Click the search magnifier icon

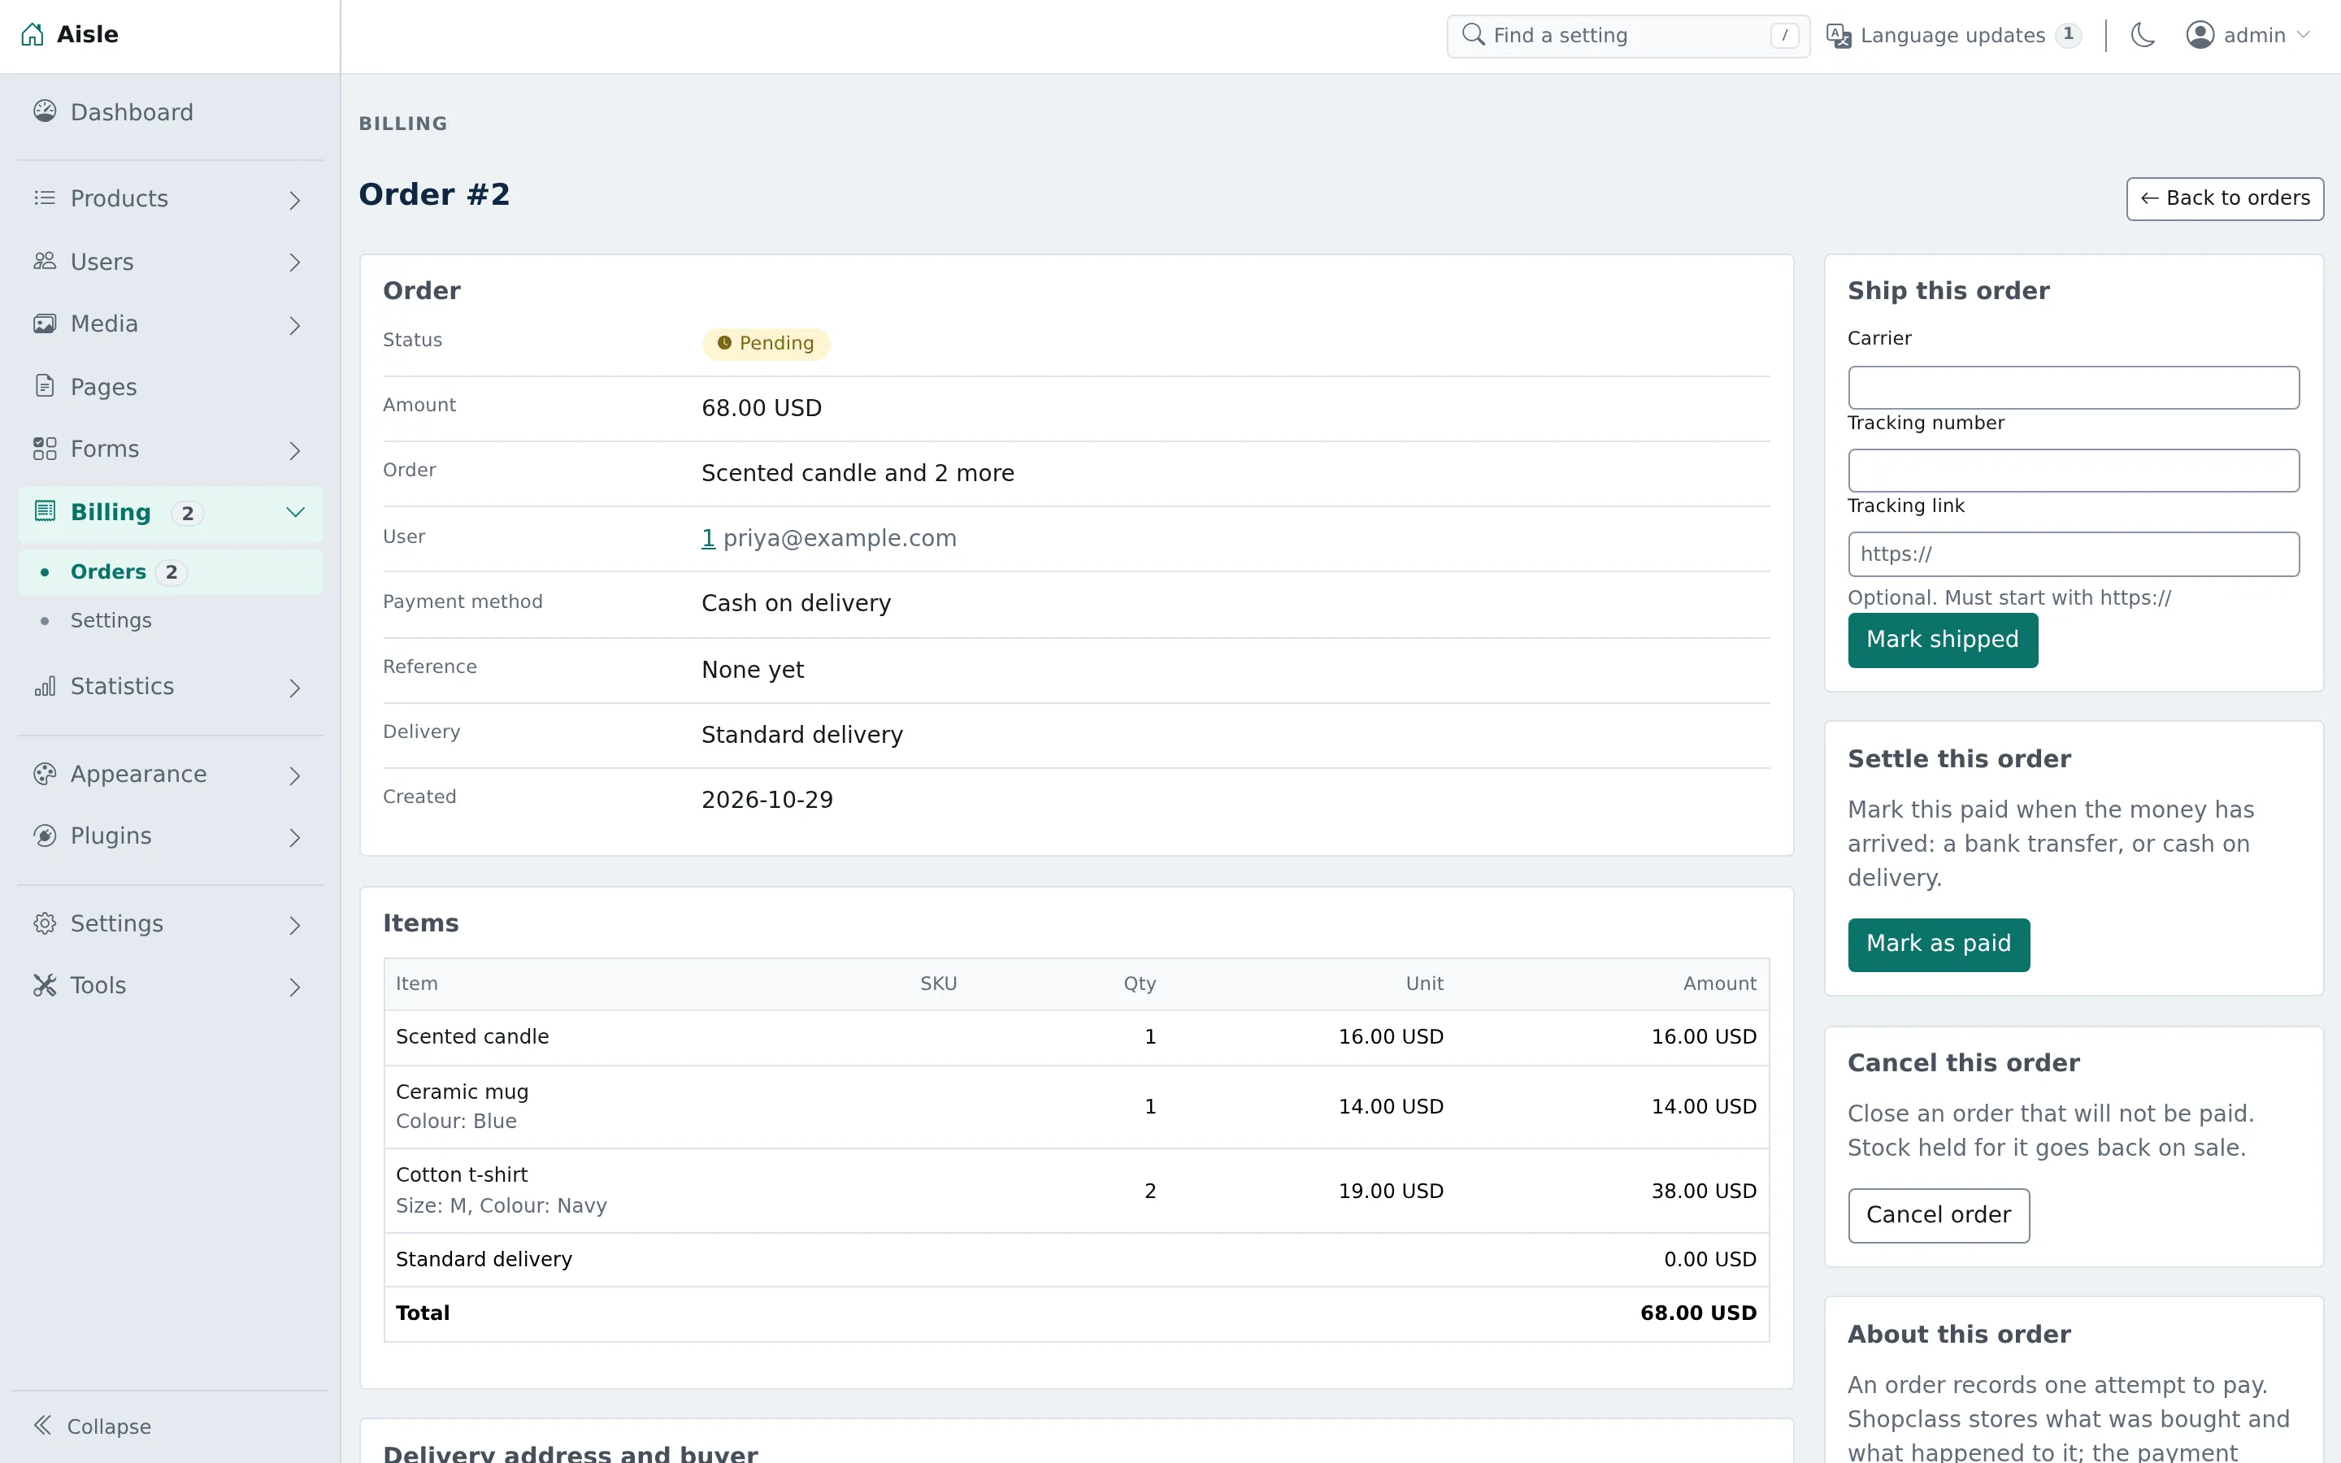1473,35
